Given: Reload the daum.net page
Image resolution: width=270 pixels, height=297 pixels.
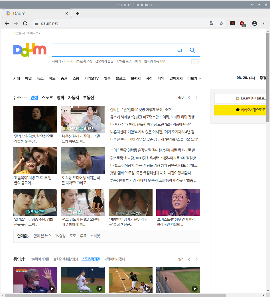Looking at the screenshot, I should pos(25,23).
